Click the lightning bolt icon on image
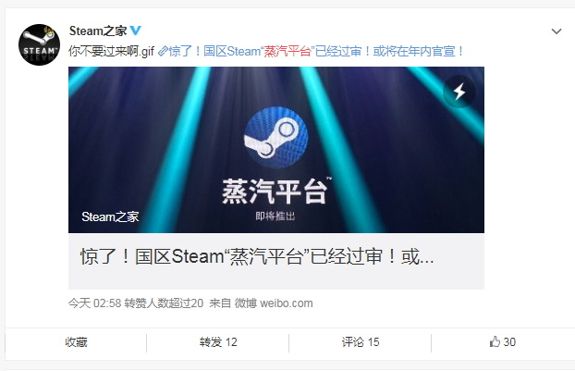The width and height of the screenshot is (575, 371). (459, 92)
